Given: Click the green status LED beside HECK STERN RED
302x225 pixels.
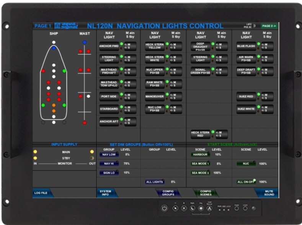Looking at the screenshot, I should pos(213,132).
